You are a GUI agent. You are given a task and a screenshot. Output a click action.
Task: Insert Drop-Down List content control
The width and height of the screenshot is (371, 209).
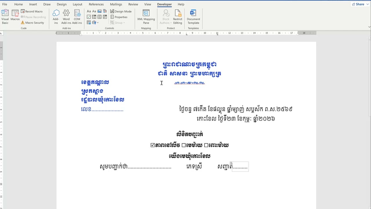(99, 17)
